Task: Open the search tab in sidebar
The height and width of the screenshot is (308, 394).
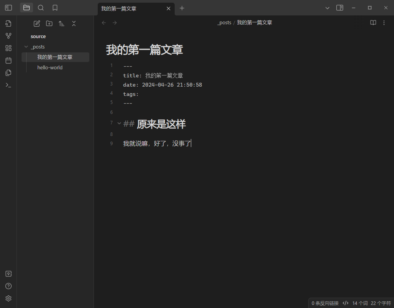Action: [41, 8]
